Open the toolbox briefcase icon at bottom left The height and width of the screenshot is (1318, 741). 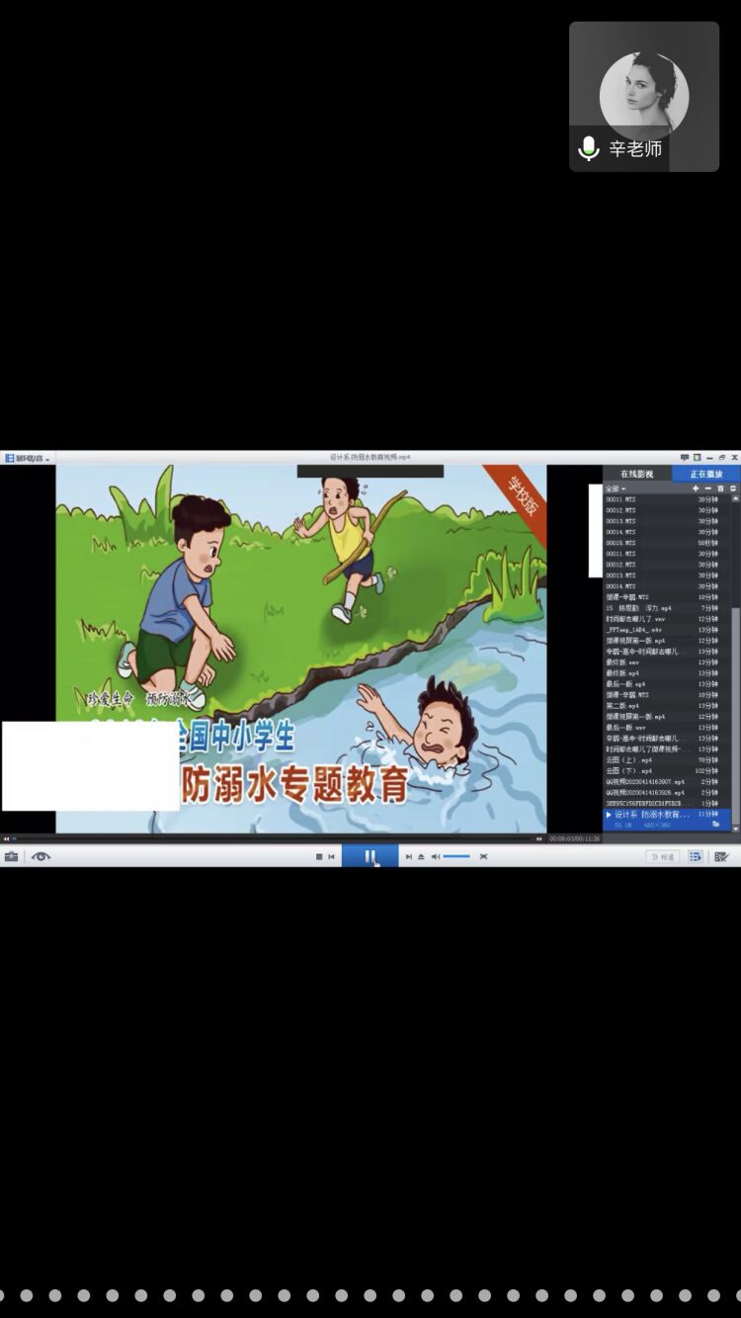tap(11, 856)
